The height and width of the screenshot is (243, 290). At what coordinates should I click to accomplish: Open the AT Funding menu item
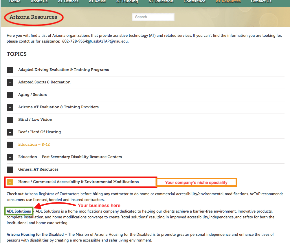(127, 1)
